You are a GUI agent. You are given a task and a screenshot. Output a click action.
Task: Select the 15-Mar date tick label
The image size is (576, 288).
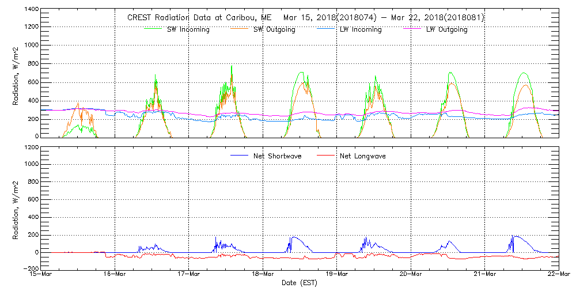coord(41,275)
